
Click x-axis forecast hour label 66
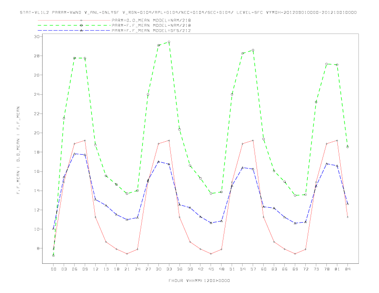pos(285,269)
